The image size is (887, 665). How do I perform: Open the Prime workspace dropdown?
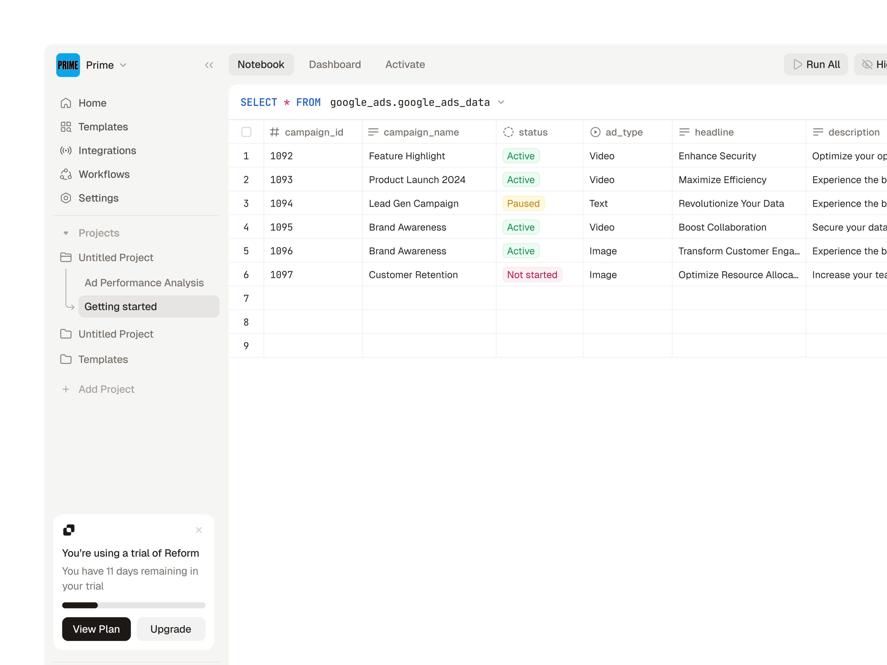pyautogui.click(x=123, y=65)
